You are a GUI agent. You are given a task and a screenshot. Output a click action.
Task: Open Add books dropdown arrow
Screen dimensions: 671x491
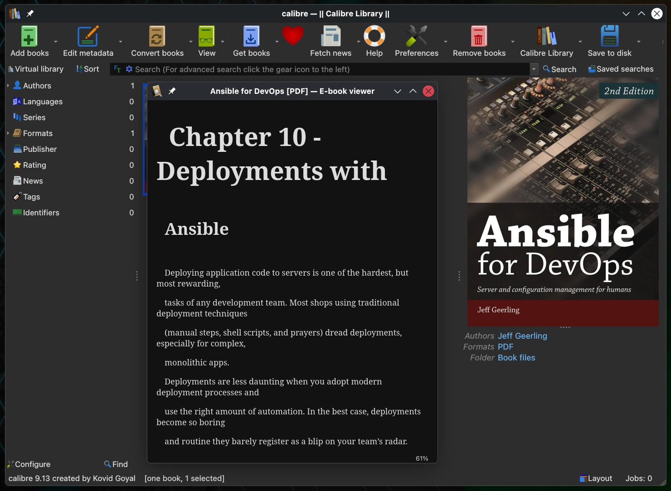point(56,41)
